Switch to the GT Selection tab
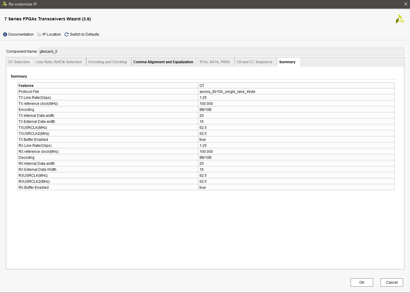This screenshot has height=293, width=410. (x=19, y=62)
